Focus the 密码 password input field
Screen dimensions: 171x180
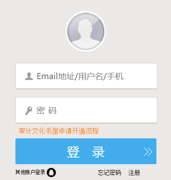pyautogui.click(x=86, y=110)
